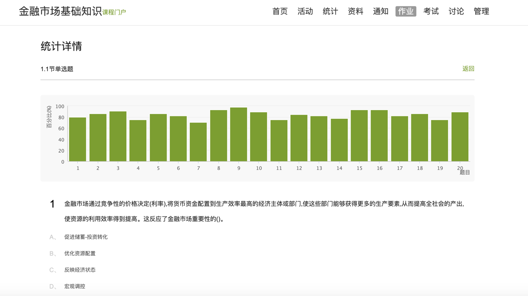Image resolution: width=528 pixels, height=296 pixels.
Task: Click the chart bar for question 7
Action: click(198, 142)
